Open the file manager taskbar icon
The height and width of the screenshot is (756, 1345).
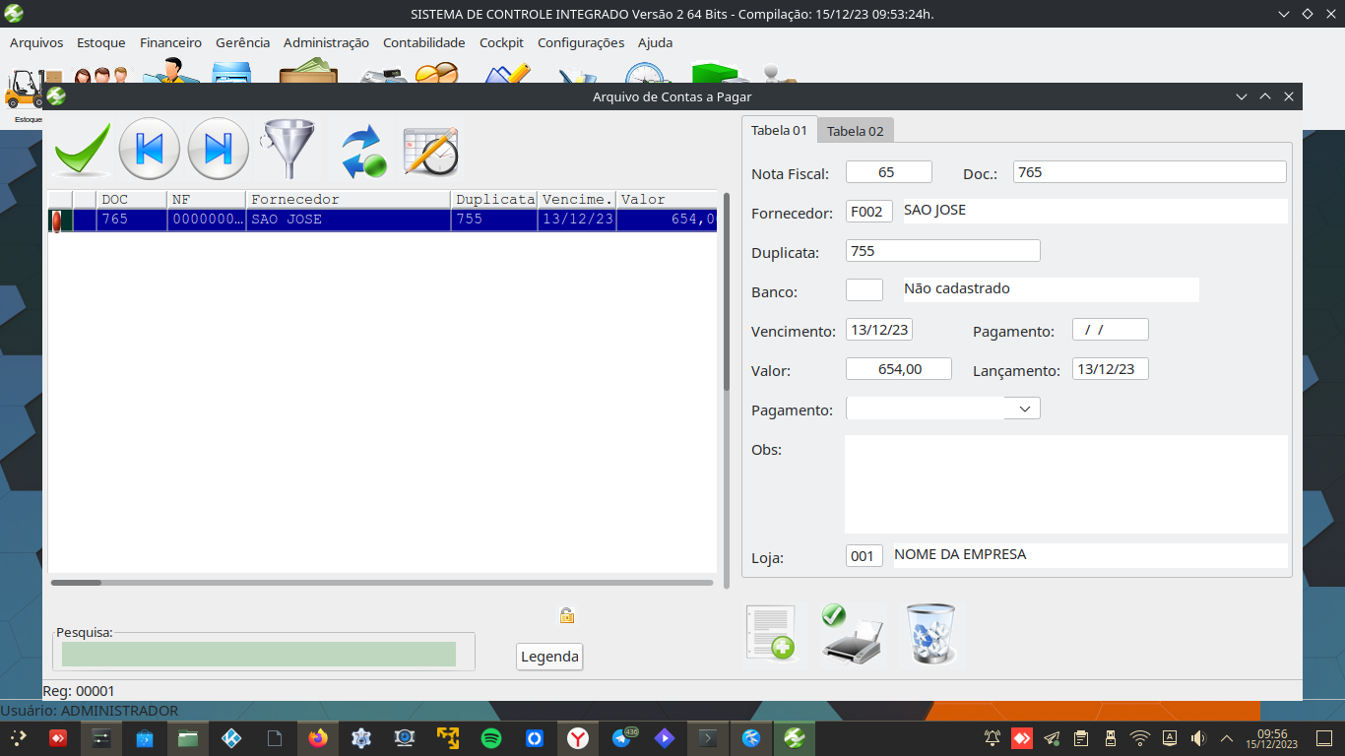pyautogui.click(x=188, y=737)
